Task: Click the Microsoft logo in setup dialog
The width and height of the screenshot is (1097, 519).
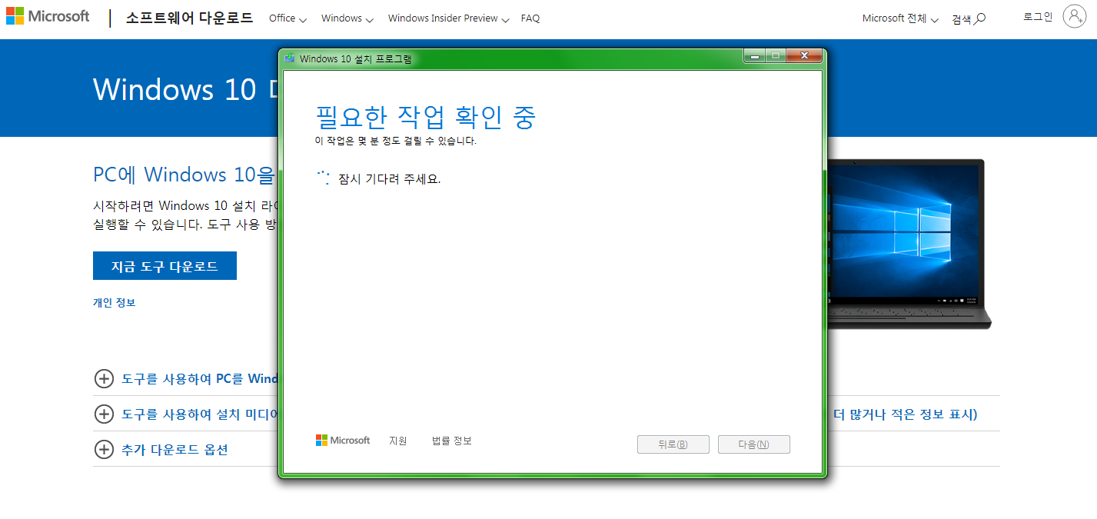Action: pos(343,441)
